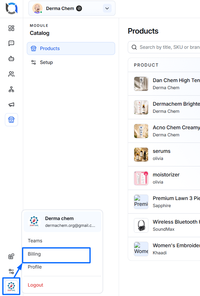Viewport: 200px width, 296px height.
Task: Click the Products store icon in menu
Action: pyautogui.click(x=34, y=48)
